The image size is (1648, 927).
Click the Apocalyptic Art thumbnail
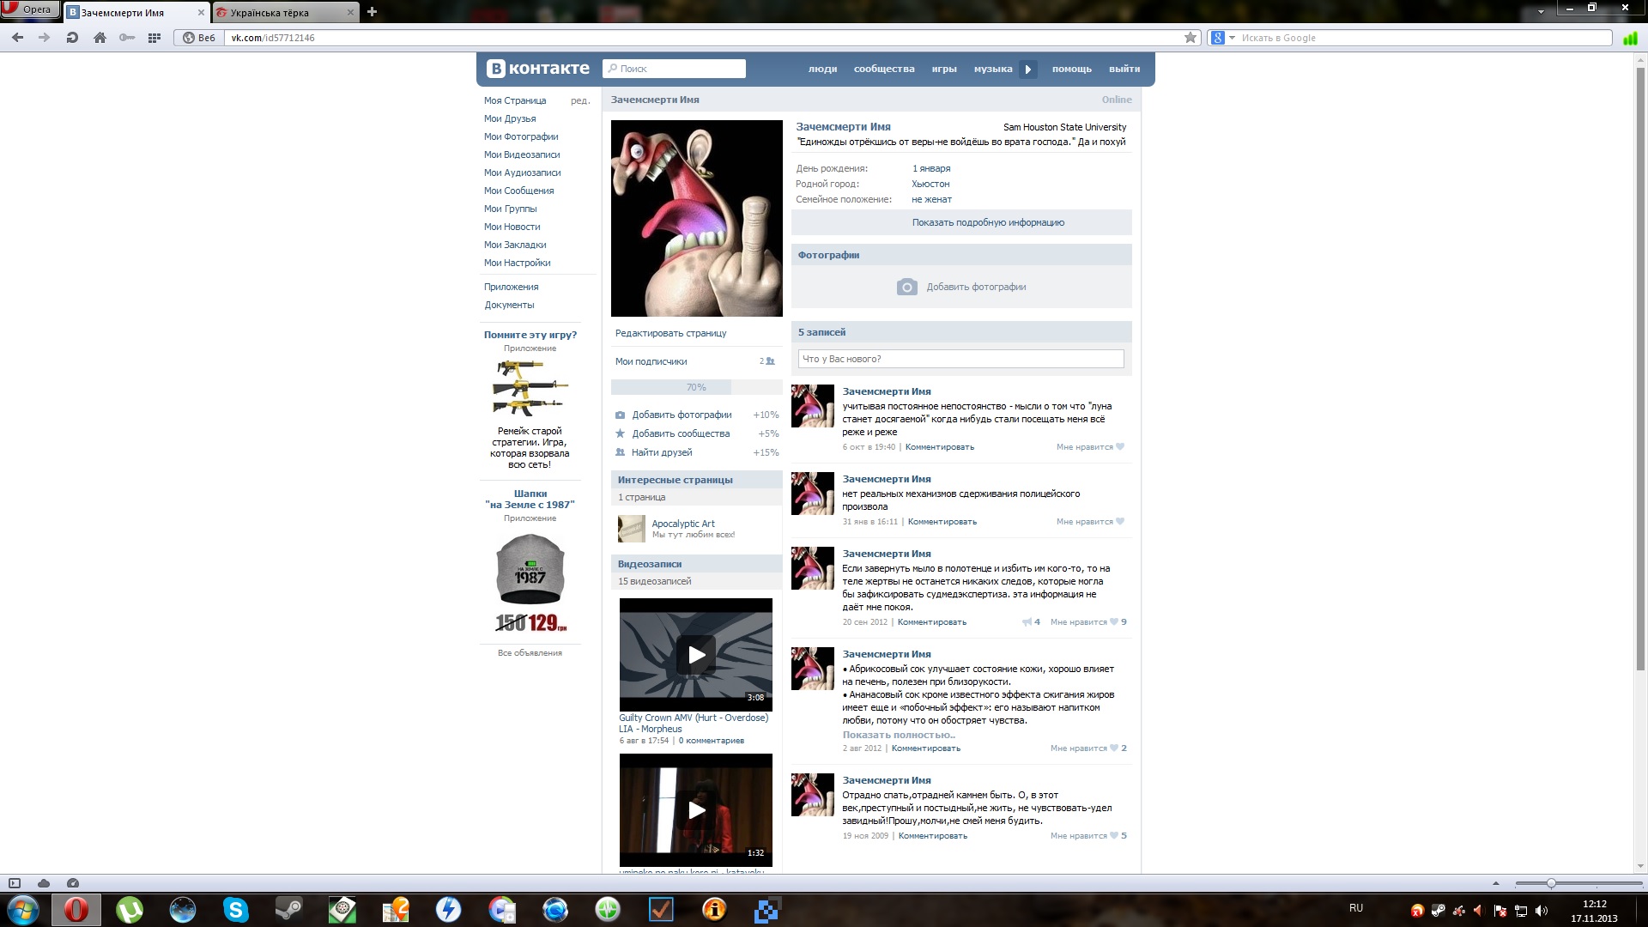631,529
